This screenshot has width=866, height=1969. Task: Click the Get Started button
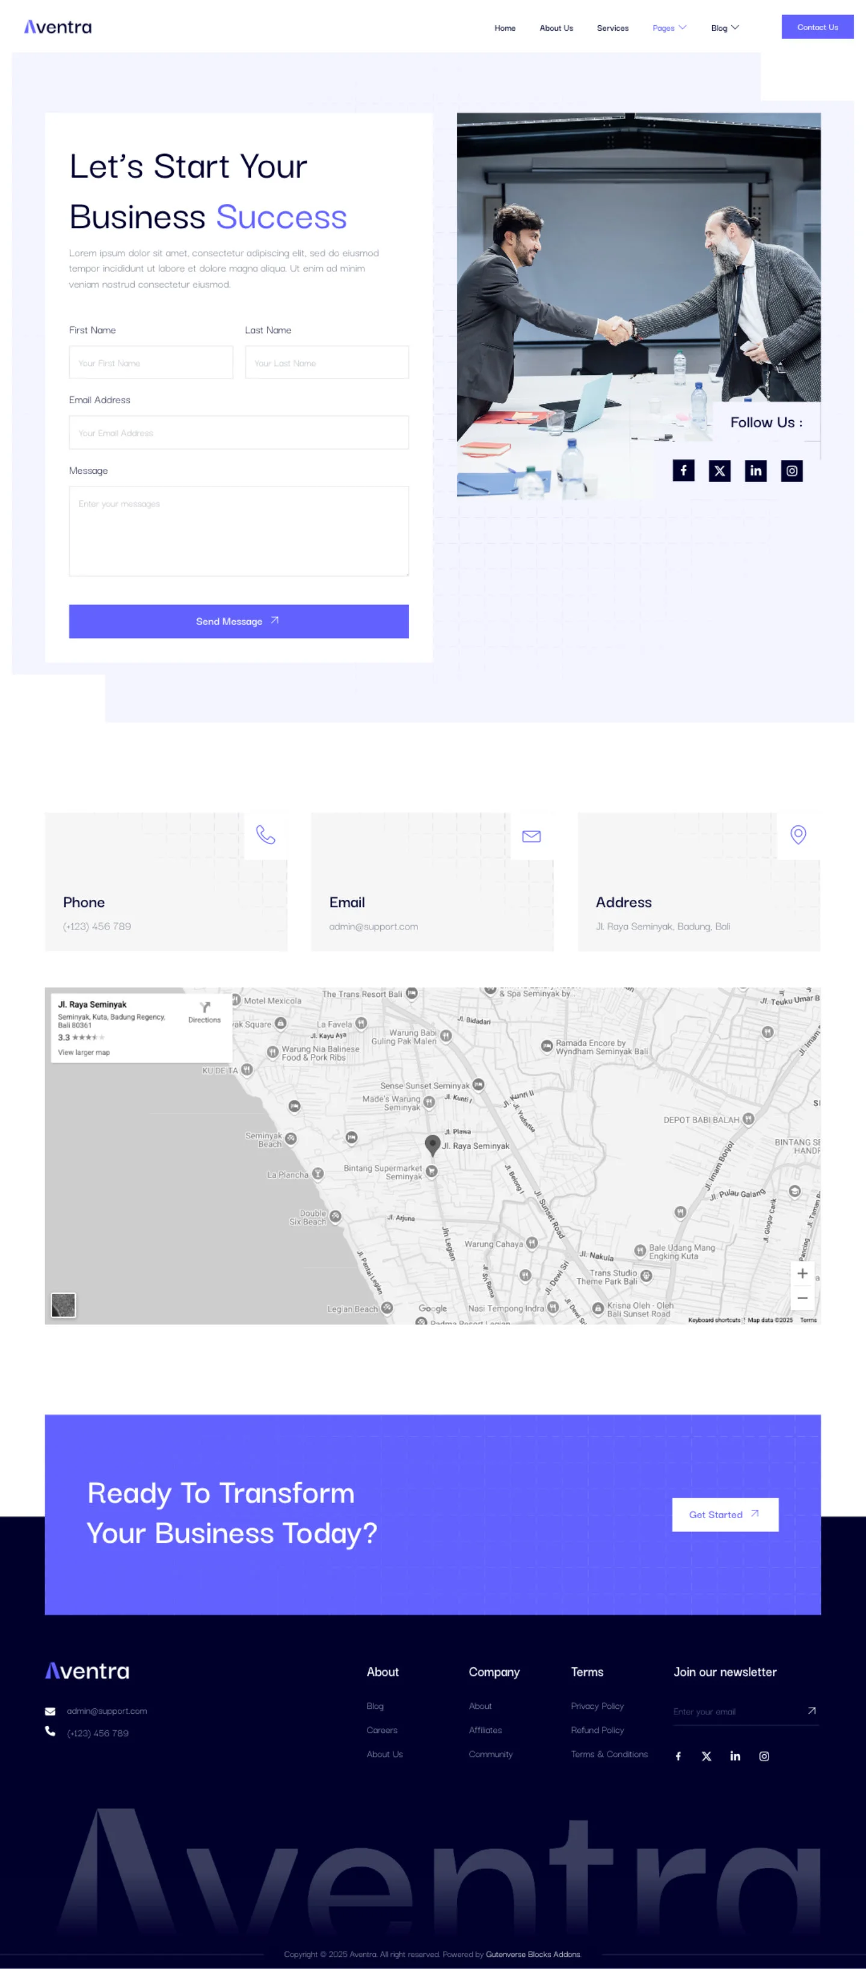[x=724, y=1514]
